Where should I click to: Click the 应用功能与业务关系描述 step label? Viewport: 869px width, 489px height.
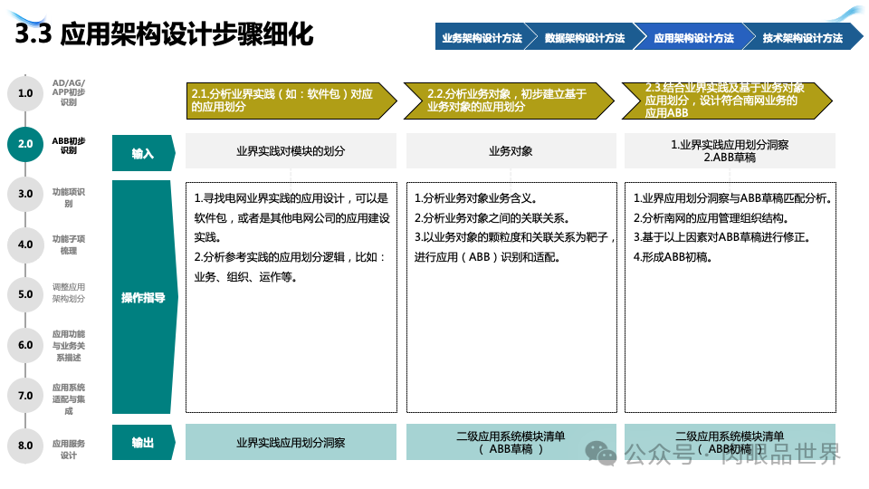tap(69, 345)
